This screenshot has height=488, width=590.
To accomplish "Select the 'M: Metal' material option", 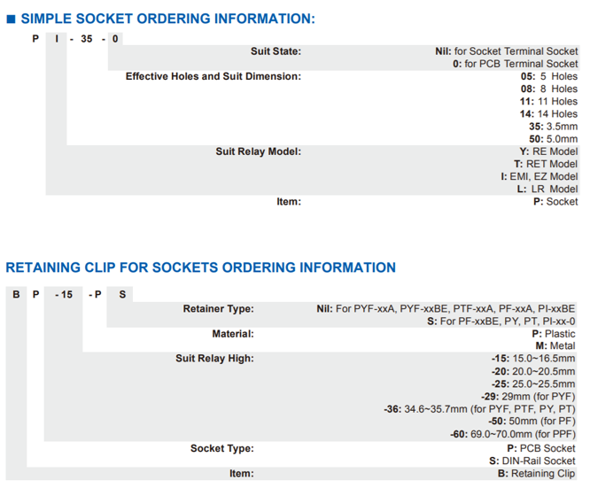I will tap(553, 346).
